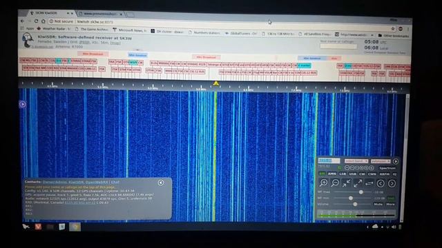
Task: Click the volume icon in the system tray
Action: click(x=394, y=227)
